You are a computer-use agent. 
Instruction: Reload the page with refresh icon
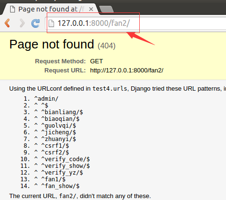36,24
